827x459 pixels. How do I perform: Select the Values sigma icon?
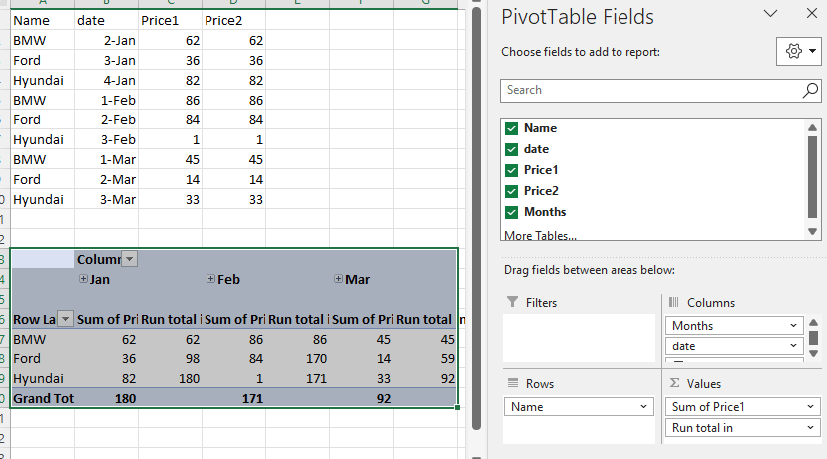[x=674, y=383]
